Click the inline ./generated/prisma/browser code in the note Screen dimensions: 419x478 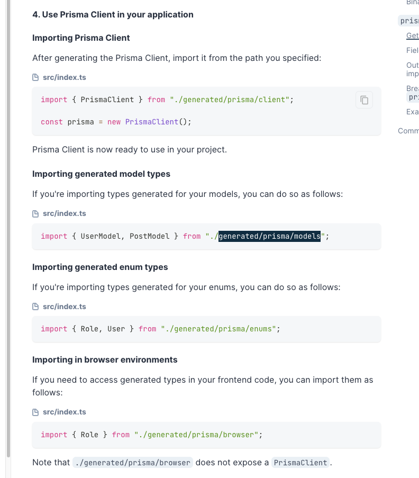pos(132,463)
